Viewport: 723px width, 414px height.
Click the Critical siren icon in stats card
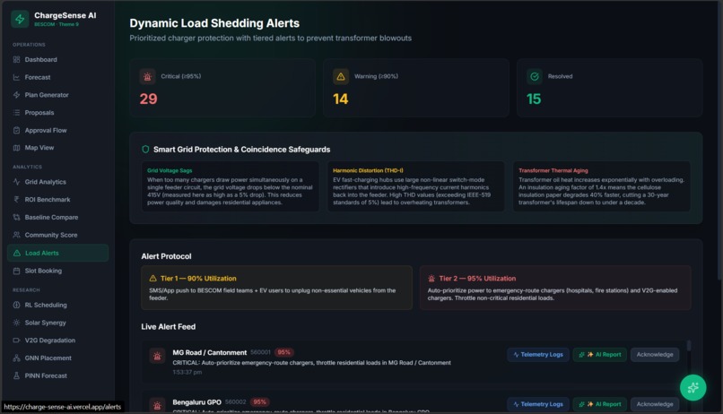(147, 76)
